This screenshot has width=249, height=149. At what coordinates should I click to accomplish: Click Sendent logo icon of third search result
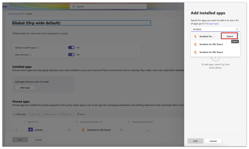pyautogui.click(x=195, y=52)
